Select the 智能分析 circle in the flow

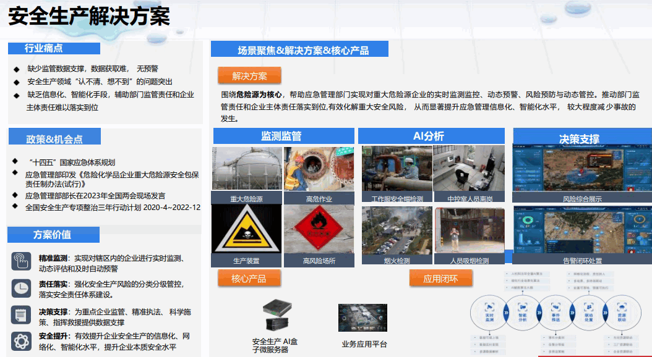[x=523, y=309]
